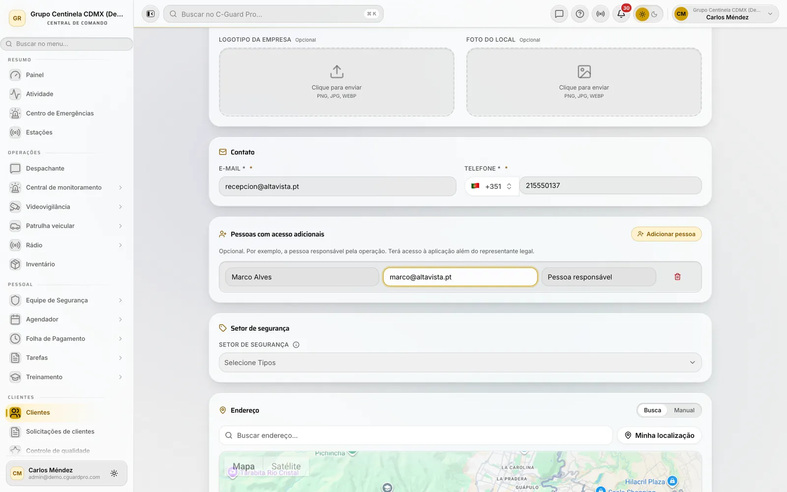Focus the Buscar no menu field
This screenshot has width=787, height=492.
click(66, 44)
